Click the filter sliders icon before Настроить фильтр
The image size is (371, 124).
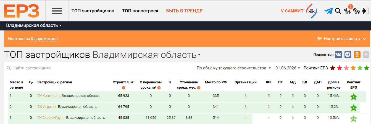pyautogui.click(x=320, y=39)
